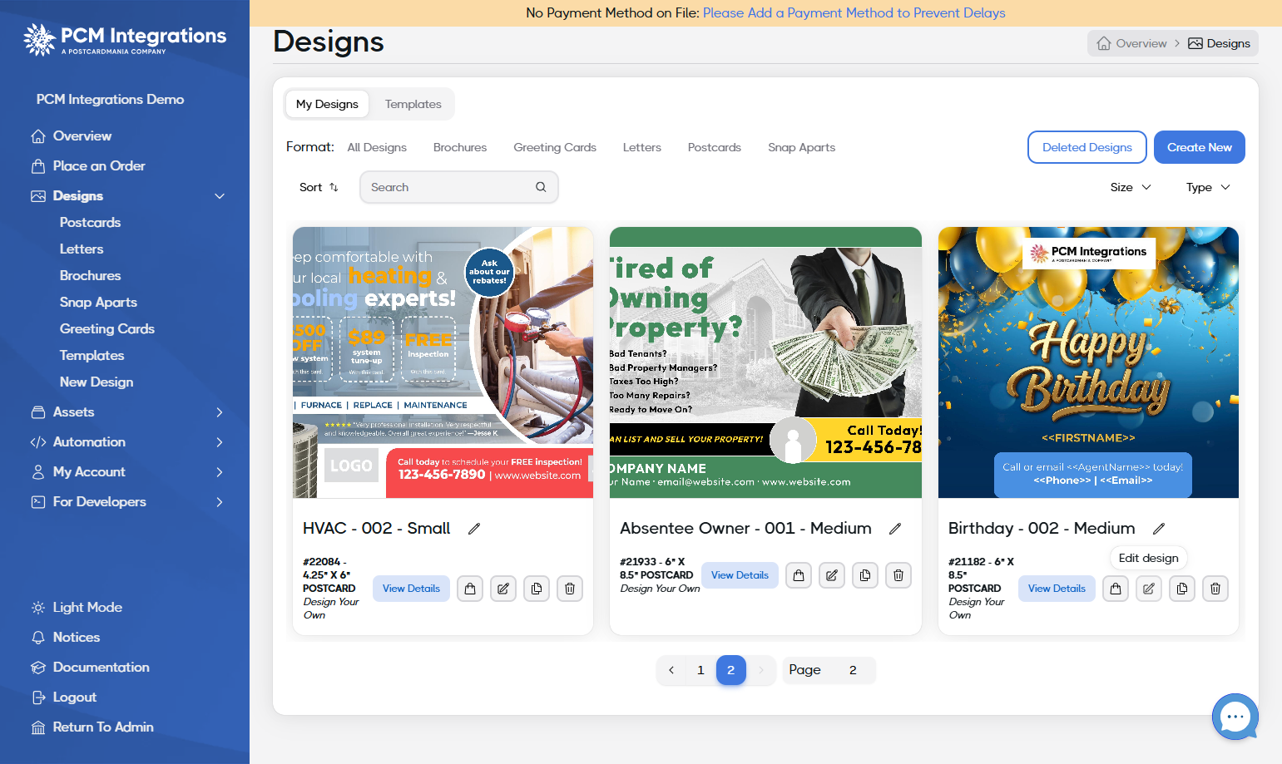
Task: Filter format by Greeting Cards
Action: 555,147
